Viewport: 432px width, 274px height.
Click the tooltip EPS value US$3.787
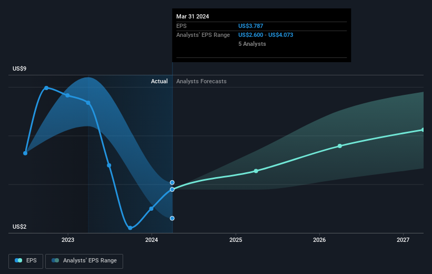pyautogui.click(x=250, y=26)
